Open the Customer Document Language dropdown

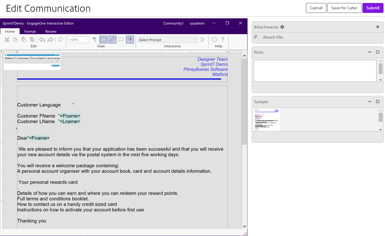[32, 61]
